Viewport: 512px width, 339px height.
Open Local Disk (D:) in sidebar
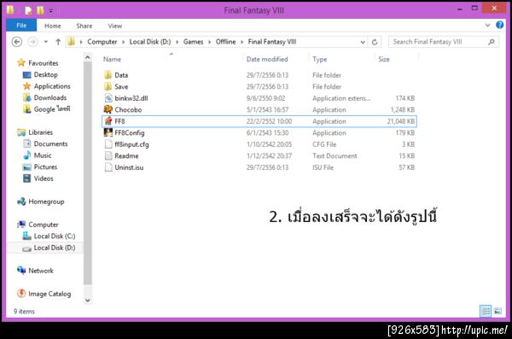(55, 248)
